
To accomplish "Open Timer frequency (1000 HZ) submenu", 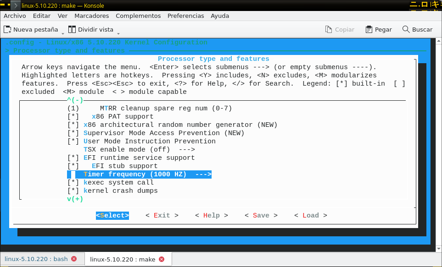I will pos(139,174).
